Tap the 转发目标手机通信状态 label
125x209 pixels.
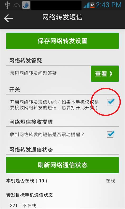[x=30, y=195]
